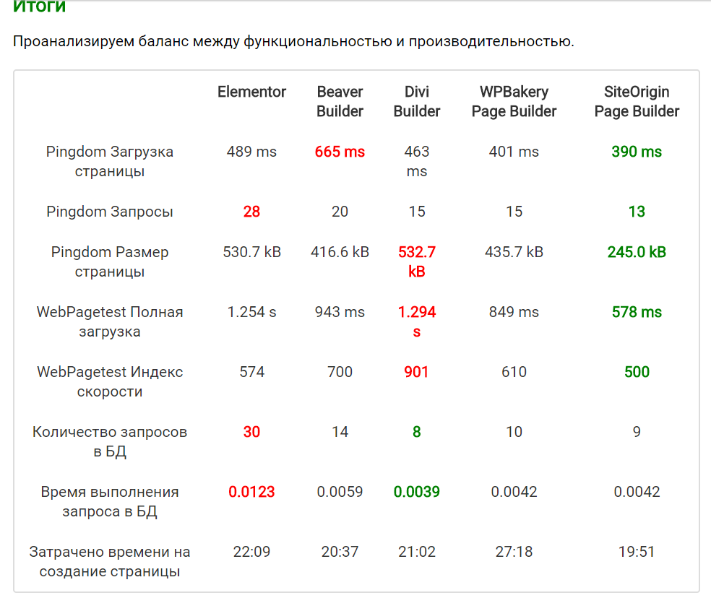This screenshot has height=598, width=711.
Task: Click the Divi Builder column header
Action: [x=417, y=101]
